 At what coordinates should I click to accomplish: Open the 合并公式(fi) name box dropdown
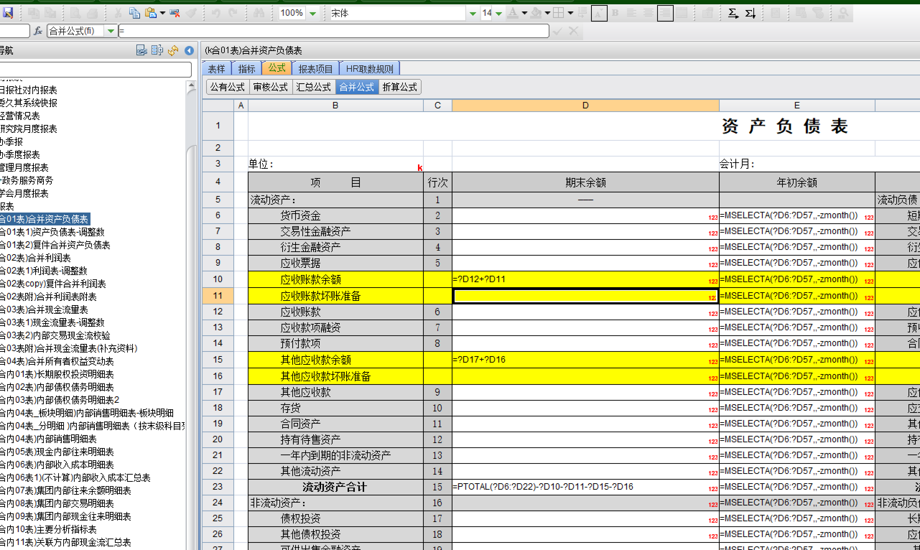click(x=111, y=31)
